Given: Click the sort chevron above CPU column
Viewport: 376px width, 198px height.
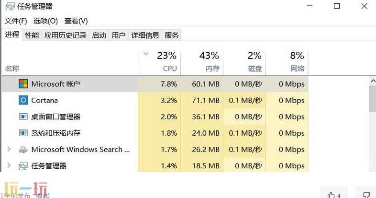Looking at the screenshot, I should click(146, 54).
